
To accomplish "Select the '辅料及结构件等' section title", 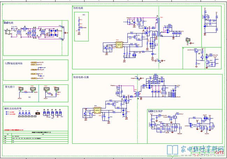I will 13,108.
